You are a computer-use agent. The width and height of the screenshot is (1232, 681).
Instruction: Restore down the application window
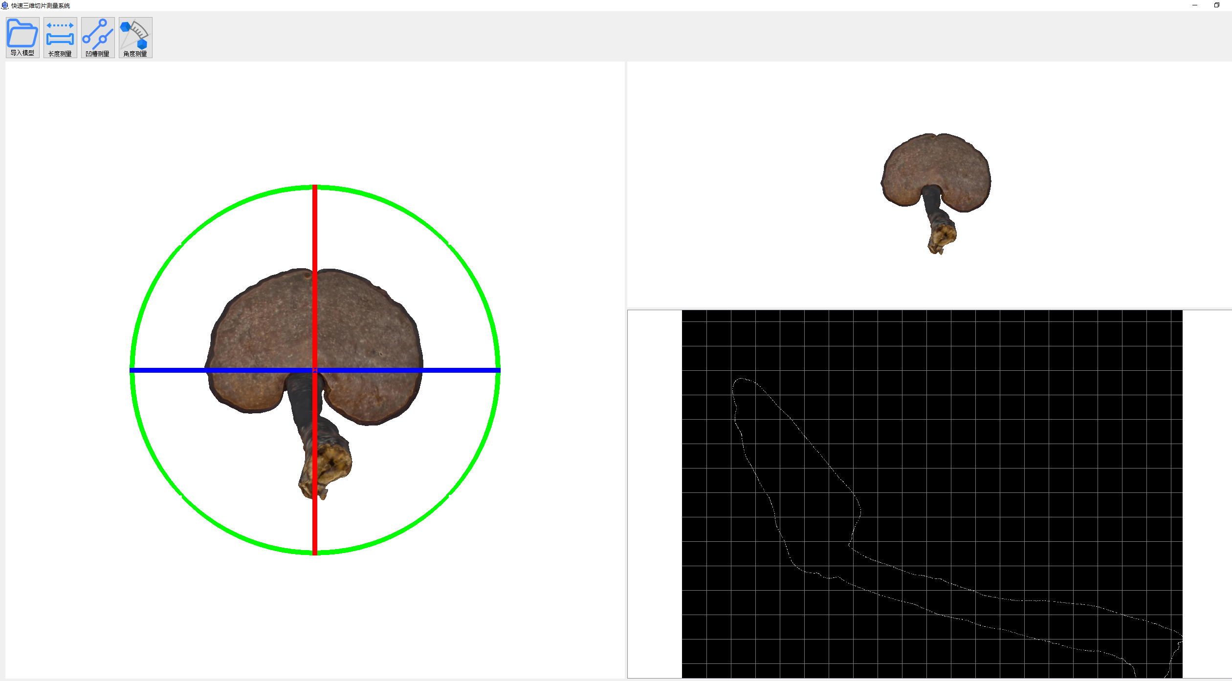pos(1217,5)
